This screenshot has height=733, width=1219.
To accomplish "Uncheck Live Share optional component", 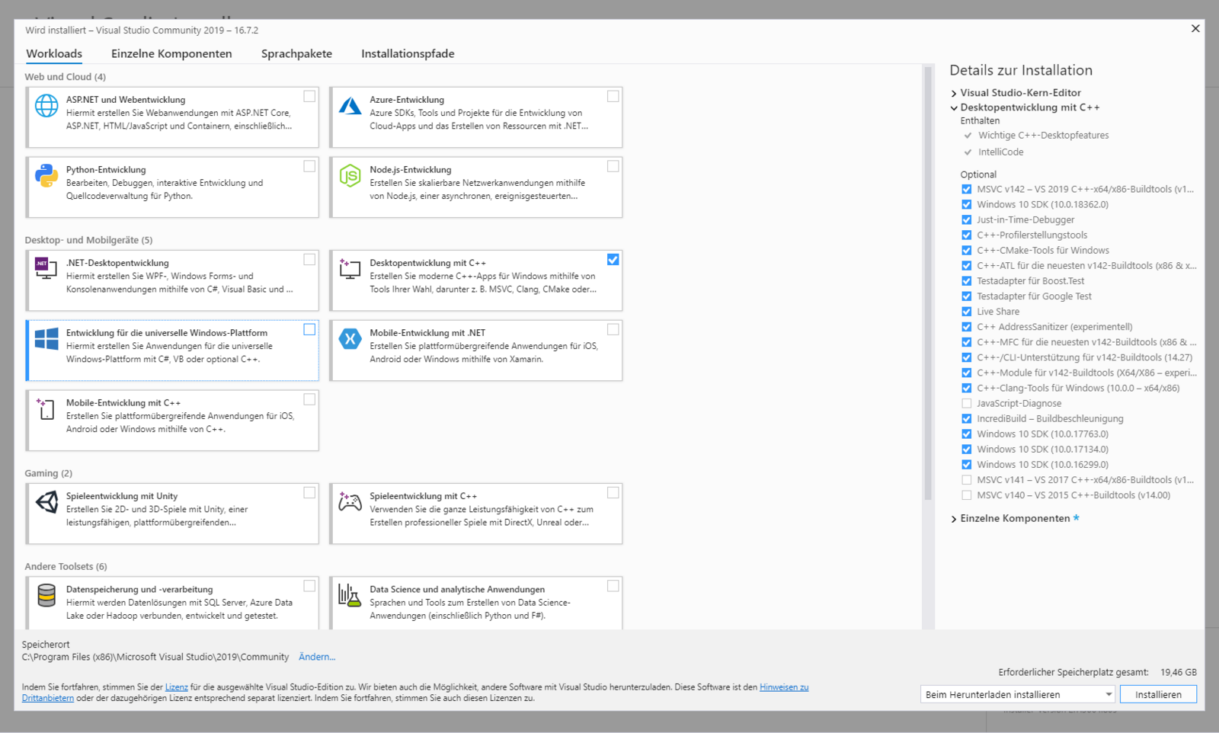I will [966, 312].
